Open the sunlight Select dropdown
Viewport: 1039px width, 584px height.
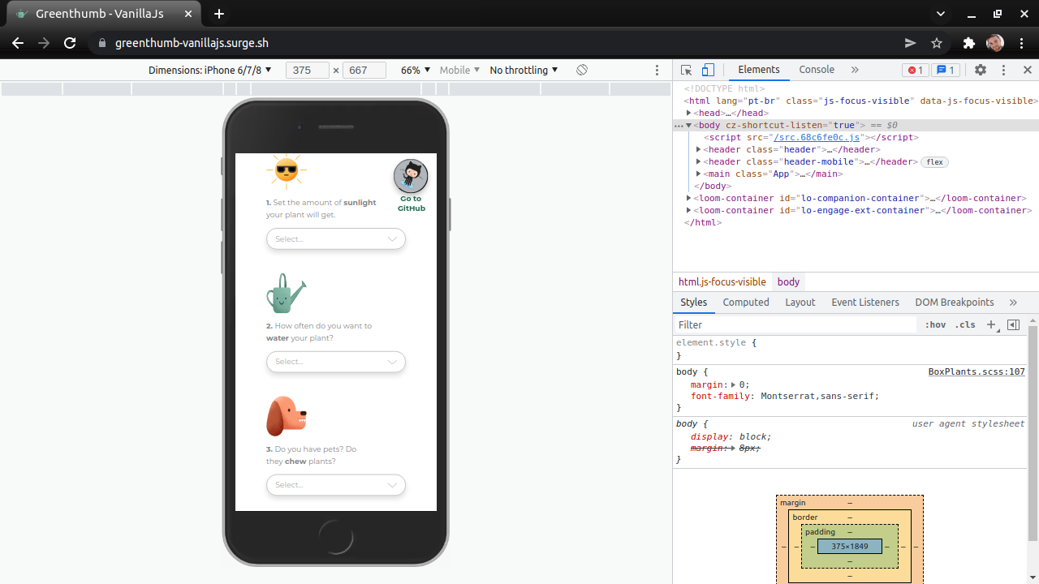[336, 238]
